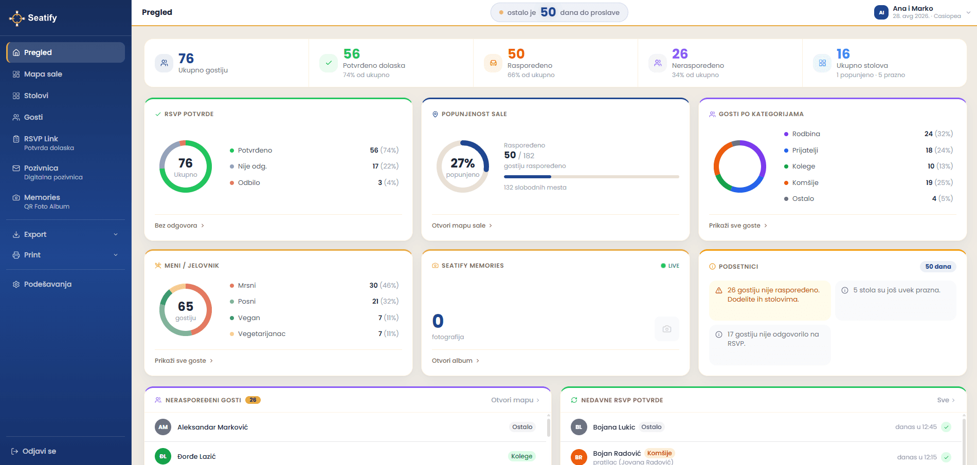977x465 pixels.
Task: Click the Ukupno stolova grid icon
Action: (x=822, y=63)
